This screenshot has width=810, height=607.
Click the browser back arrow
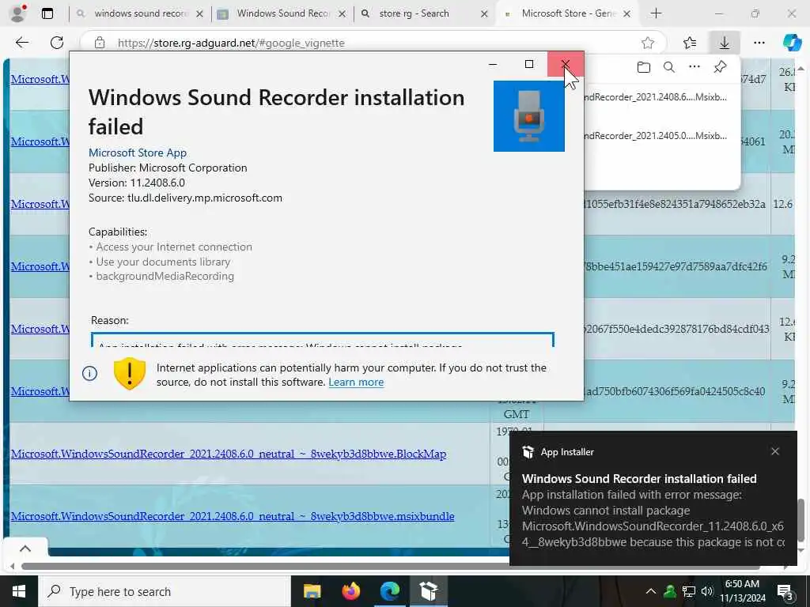click(21, 43)
